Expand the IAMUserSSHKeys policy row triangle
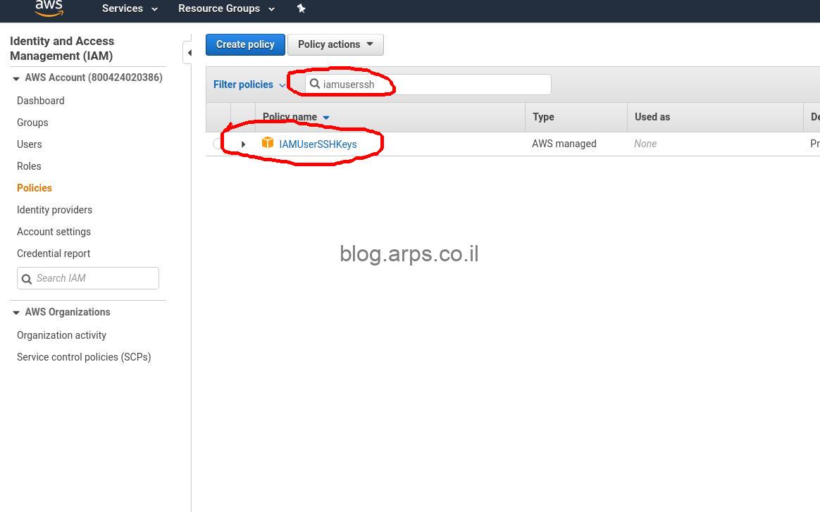This screenshot has height=512, width=820. [243, 144]
